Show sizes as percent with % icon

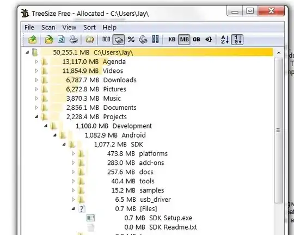click(131, 40)
